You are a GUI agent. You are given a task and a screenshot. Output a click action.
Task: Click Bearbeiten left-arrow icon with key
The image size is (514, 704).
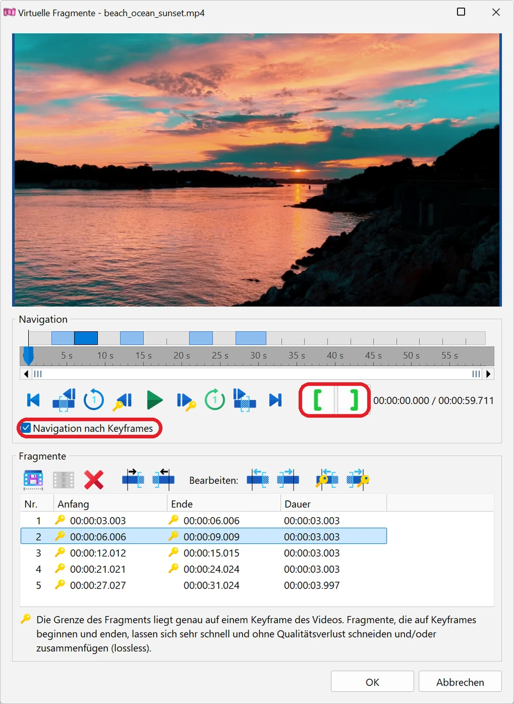click(327, 479)
